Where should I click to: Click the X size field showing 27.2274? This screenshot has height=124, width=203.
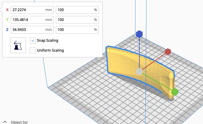tap(32, 10)
